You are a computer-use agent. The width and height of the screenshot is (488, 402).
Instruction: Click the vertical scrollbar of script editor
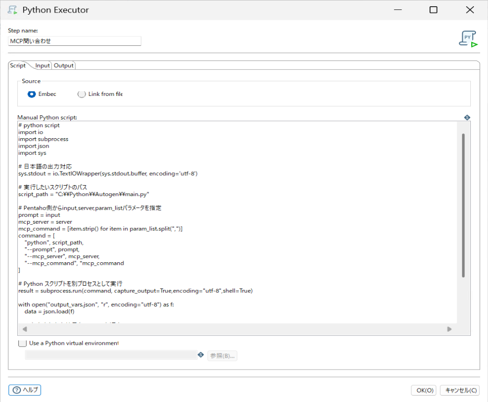[x=463, y=205]
